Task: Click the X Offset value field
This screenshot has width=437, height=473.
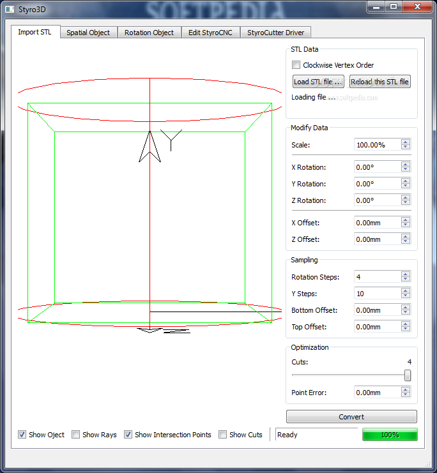Action: 378,223
